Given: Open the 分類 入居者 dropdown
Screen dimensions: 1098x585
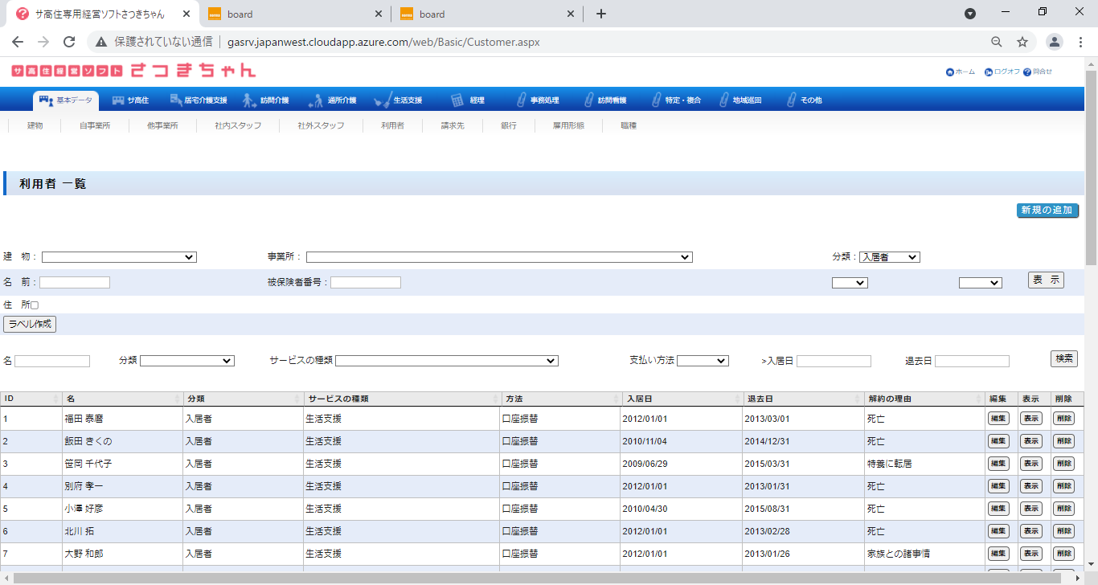Looking at the screenshot, I should (x=889, y=257).
